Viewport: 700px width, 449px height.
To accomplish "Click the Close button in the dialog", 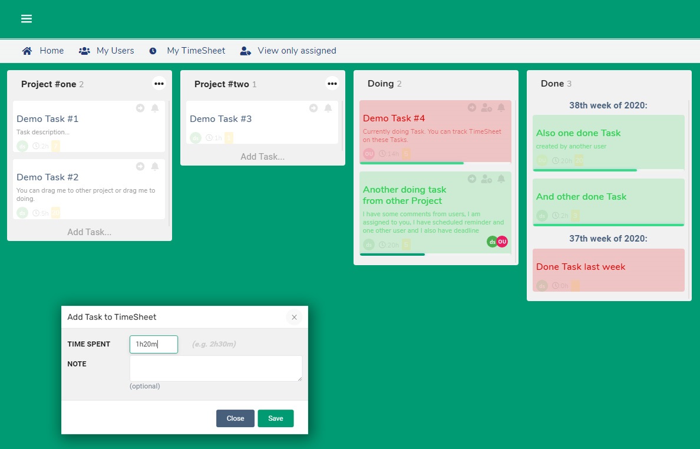I will tap(235, 418).
